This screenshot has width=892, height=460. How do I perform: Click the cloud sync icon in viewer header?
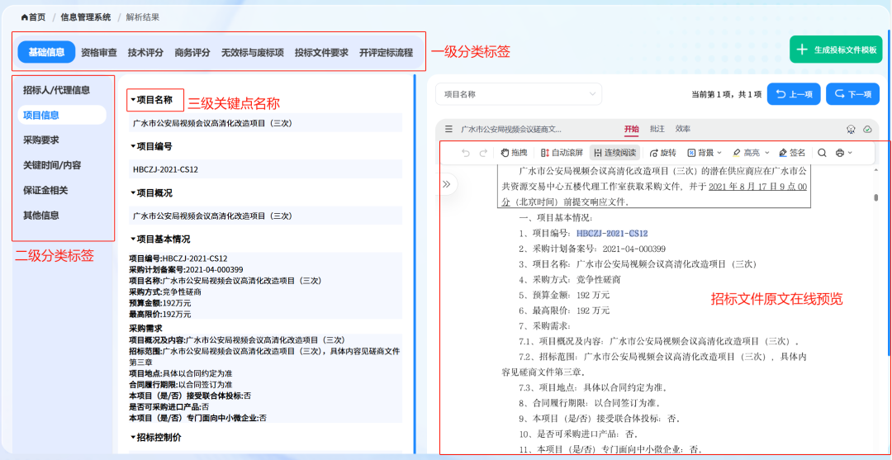click(867, 130)
